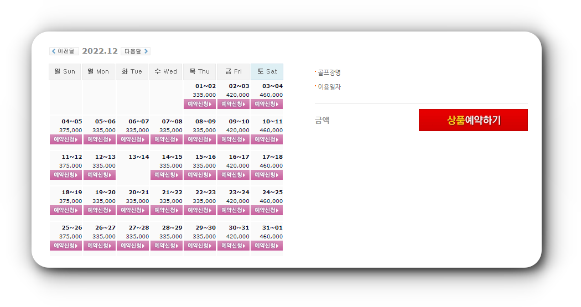Click 예약신청 for 23~24
The image size is (581, 307).
pos(234,210)
